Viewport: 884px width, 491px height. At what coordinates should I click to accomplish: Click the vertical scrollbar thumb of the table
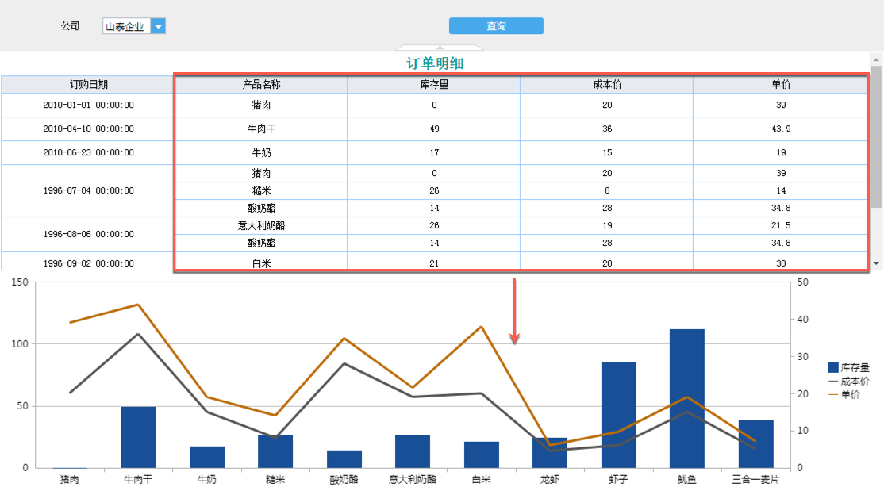pos(876,136)
